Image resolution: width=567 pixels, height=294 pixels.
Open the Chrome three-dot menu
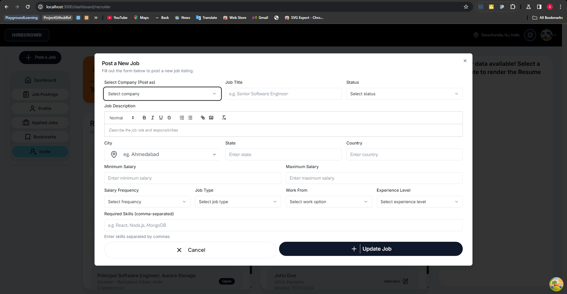[561, 7]
